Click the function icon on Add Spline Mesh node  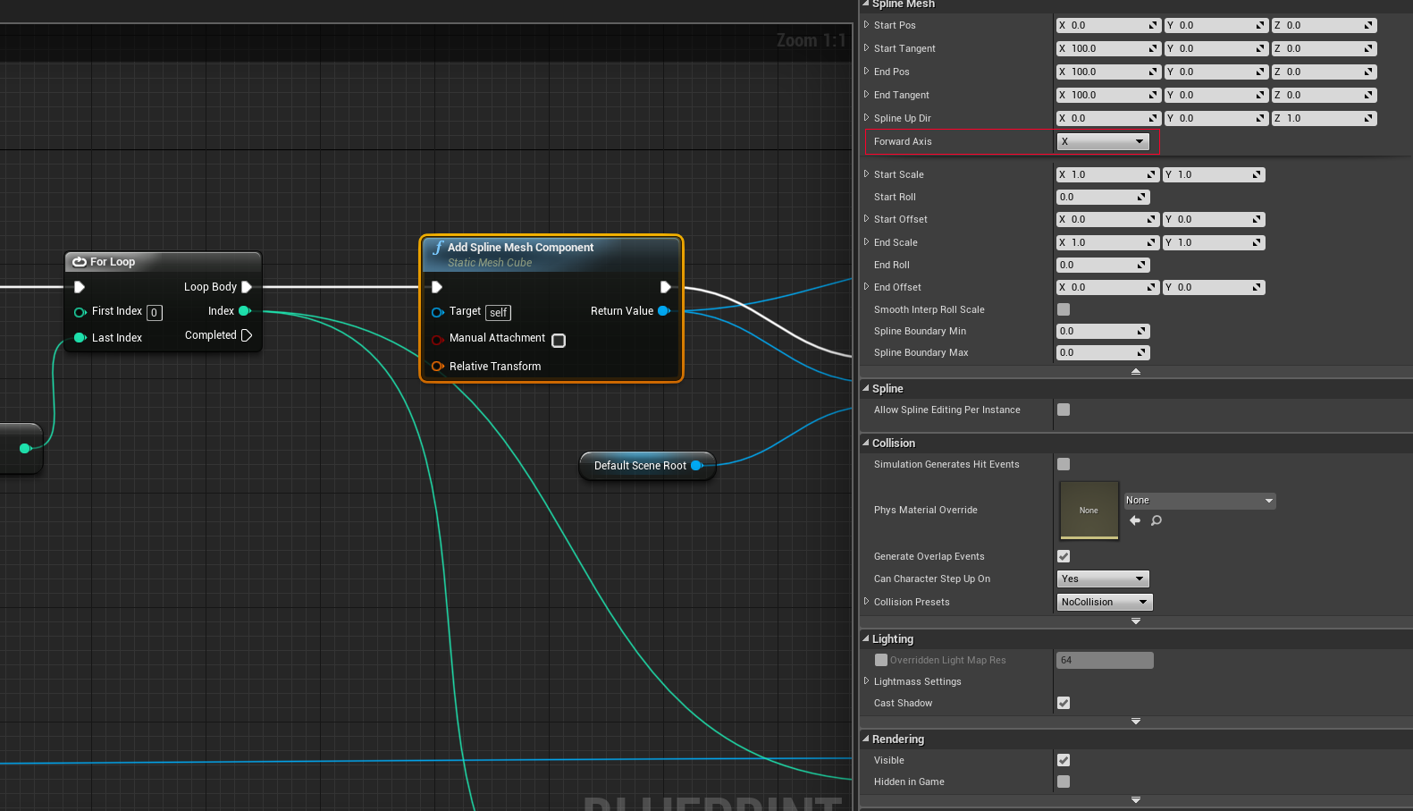point(438,248)
